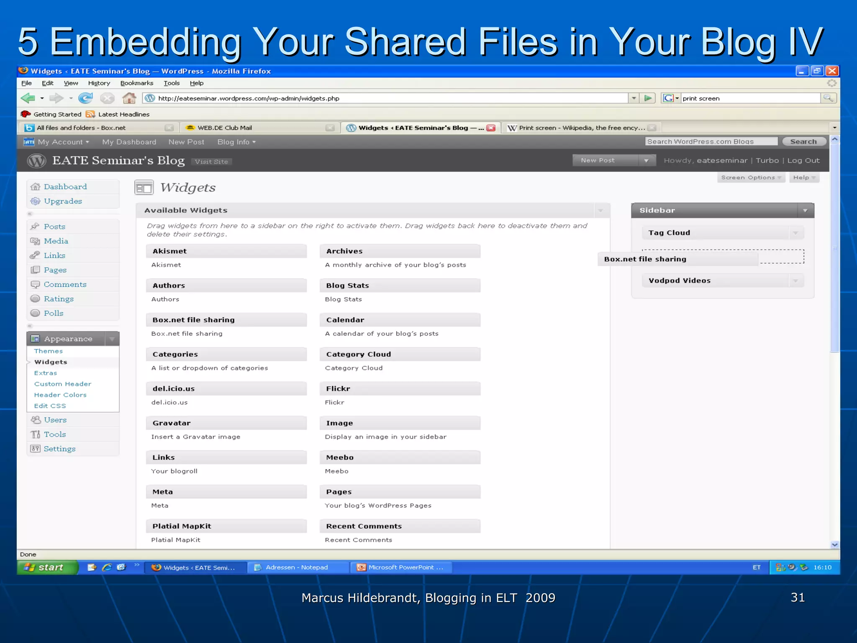
Task: Open the Themes submenu link
Action: pos(49,351)
